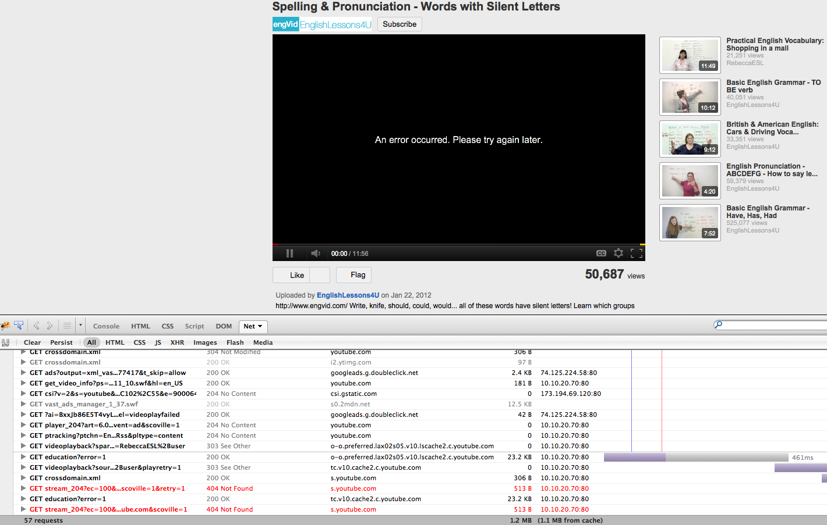The height and width of the screenshot is (525, 827).
Task: Click inside the Firebug search field
Action: pyautogui.click(x=775, y=324)
